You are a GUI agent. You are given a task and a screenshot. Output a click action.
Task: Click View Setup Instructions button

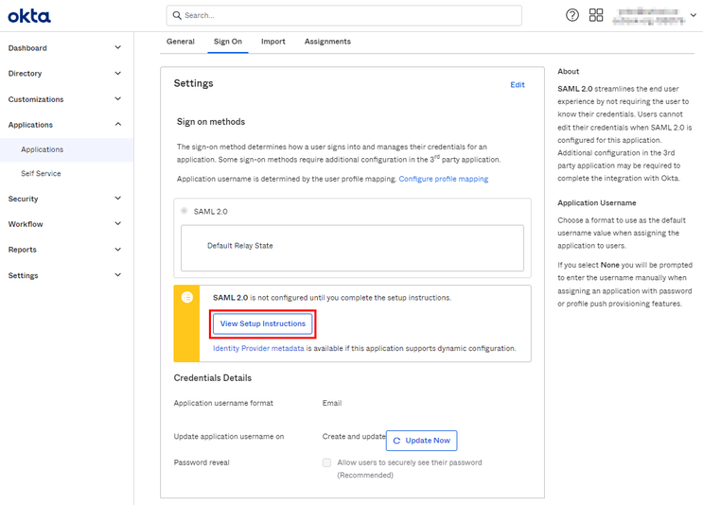pos(263,323)
